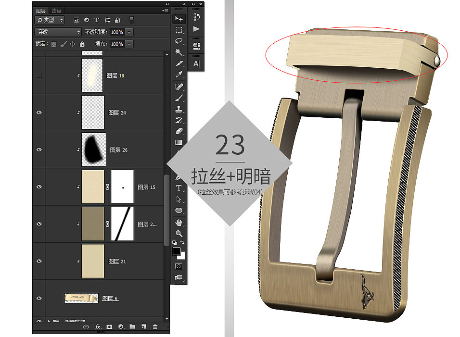Select the Clone Stamp tool
460x337 pixels.
tap(179, 109)
